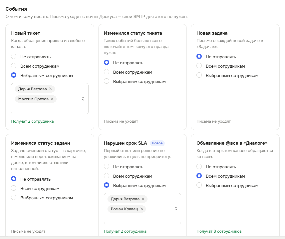Select Не отправлять for Объявление @все

point(199,166)
